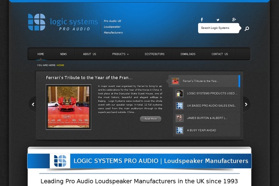
Task: Click the Search Logic Systems input field
Action: click(x=219, y=28)
